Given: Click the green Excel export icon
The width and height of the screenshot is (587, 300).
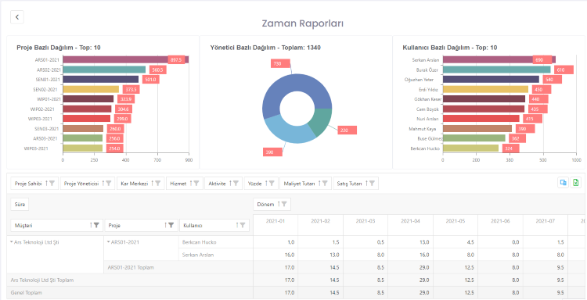Looking at the screenshot, I should [x=576, y=183].
